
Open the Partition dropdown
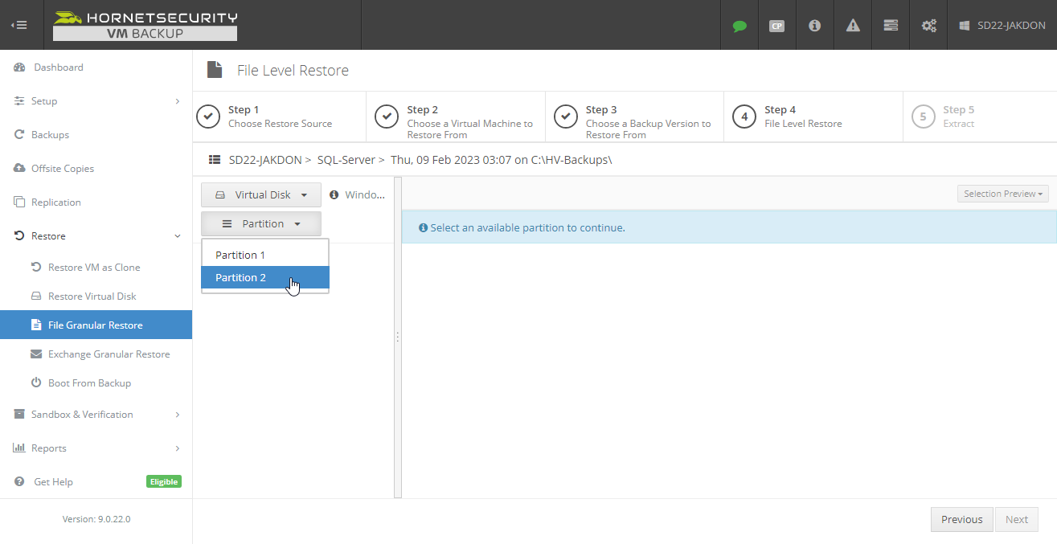(x=260, y=223)
